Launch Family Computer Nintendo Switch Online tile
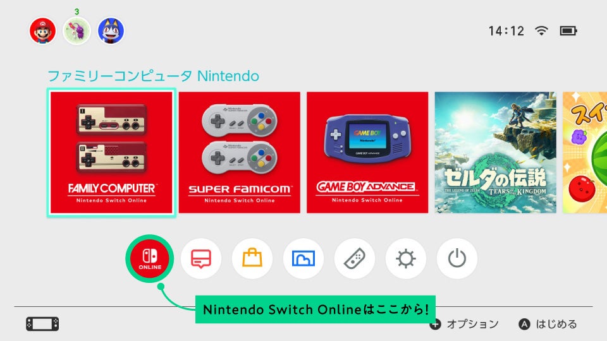The height and width of the screenshot is (341, 607). (x=111, y=152)
